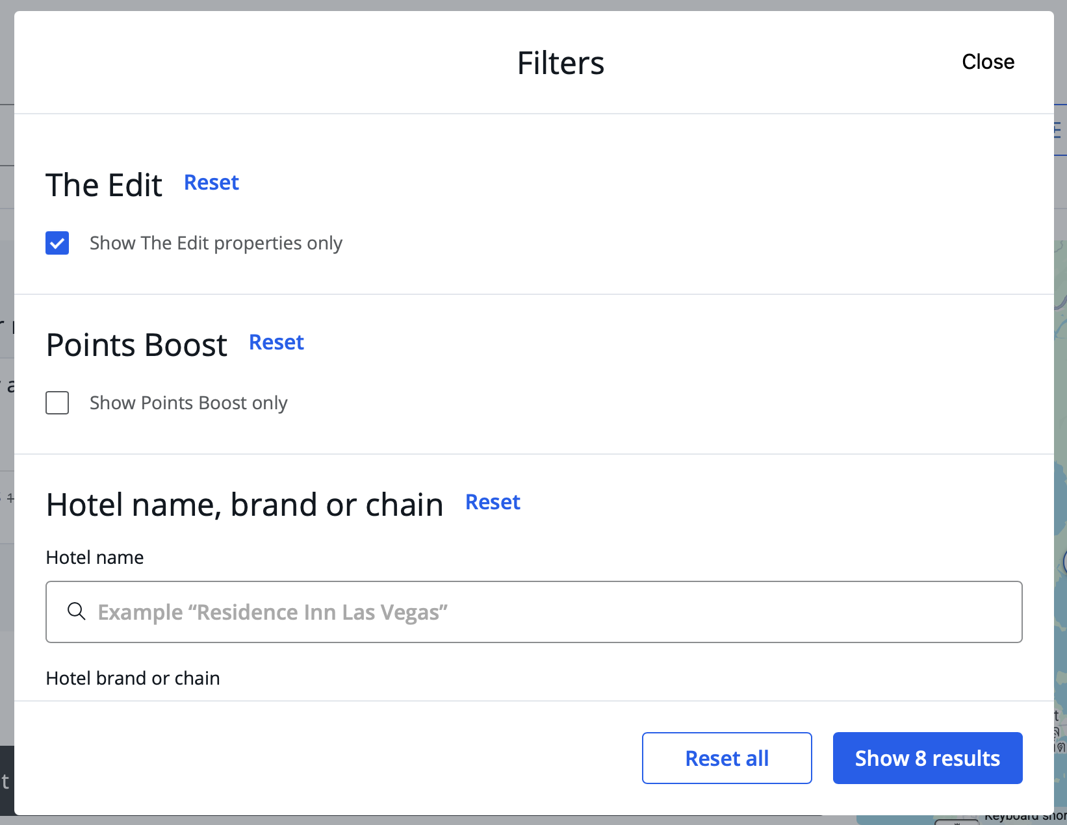This screenshot has width=1067, height=825.
Task: Click the map strip behind the dialog
Action: (1061, 455)
